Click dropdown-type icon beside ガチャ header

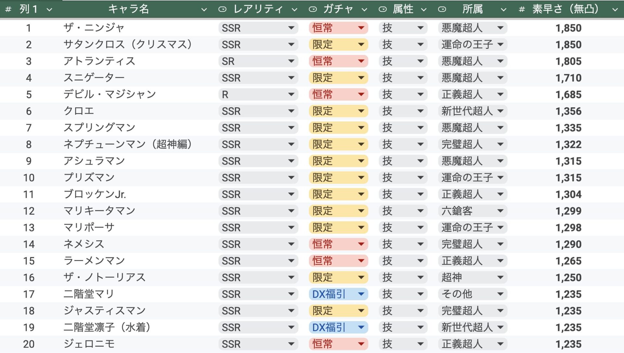tap(313, 9)
